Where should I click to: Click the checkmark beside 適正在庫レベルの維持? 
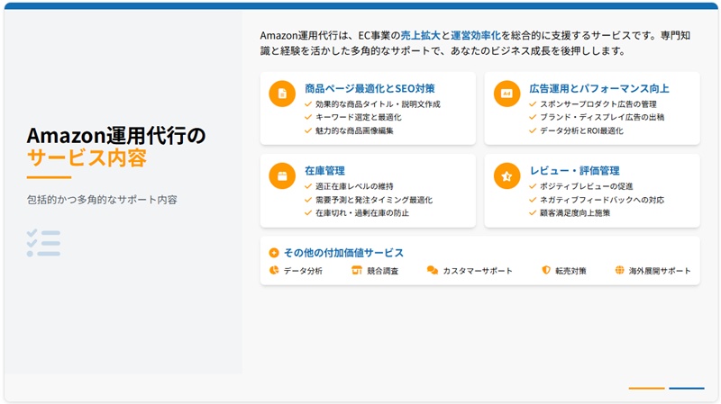(308, 186)
